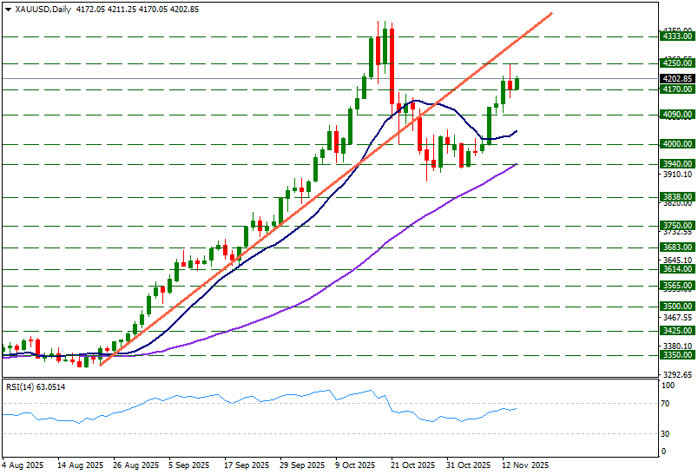Select the 4250.00 resistance level label
Screen dimensions: 698x475
tap(676, 63)
